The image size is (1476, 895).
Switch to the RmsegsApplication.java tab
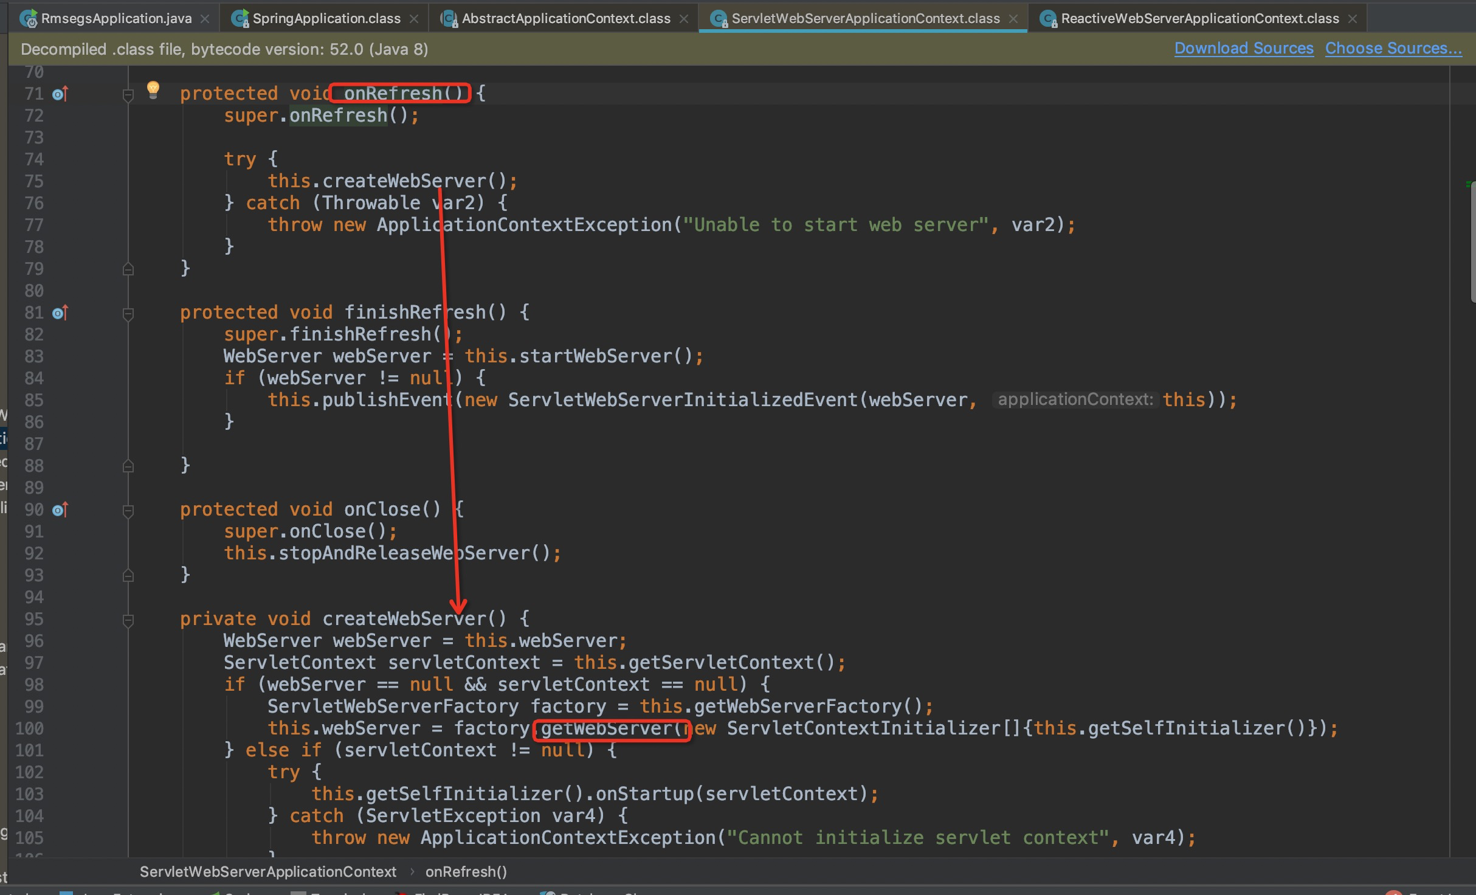(x=116, y=19)
